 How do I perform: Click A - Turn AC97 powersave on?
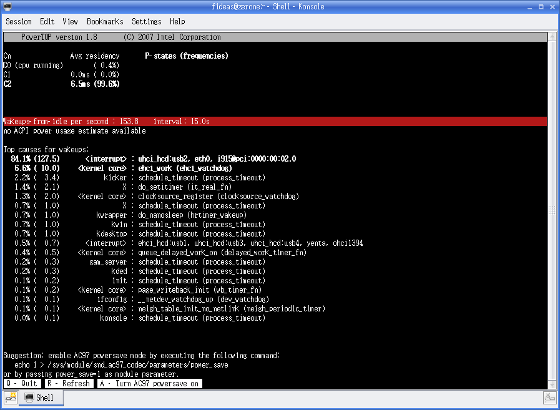coord(149,384)
